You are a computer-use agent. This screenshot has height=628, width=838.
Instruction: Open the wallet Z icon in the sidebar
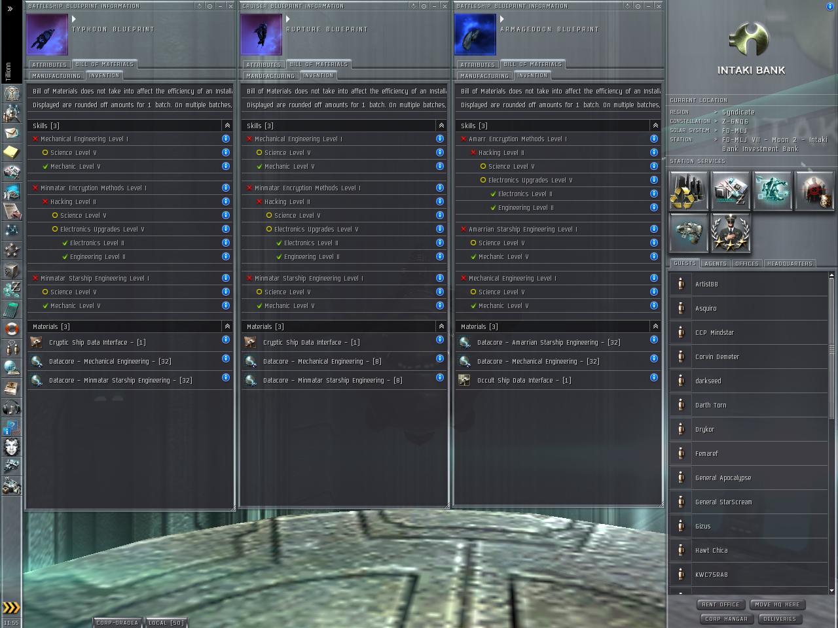click(12, 289)
